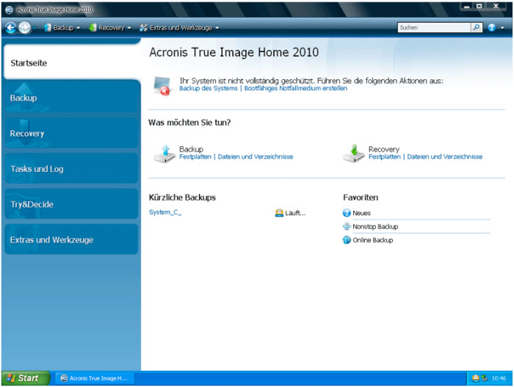514x387 pixels.
Task: Click Bootfähiges Notfallmedium erstellen link
Action: point(295,88)
